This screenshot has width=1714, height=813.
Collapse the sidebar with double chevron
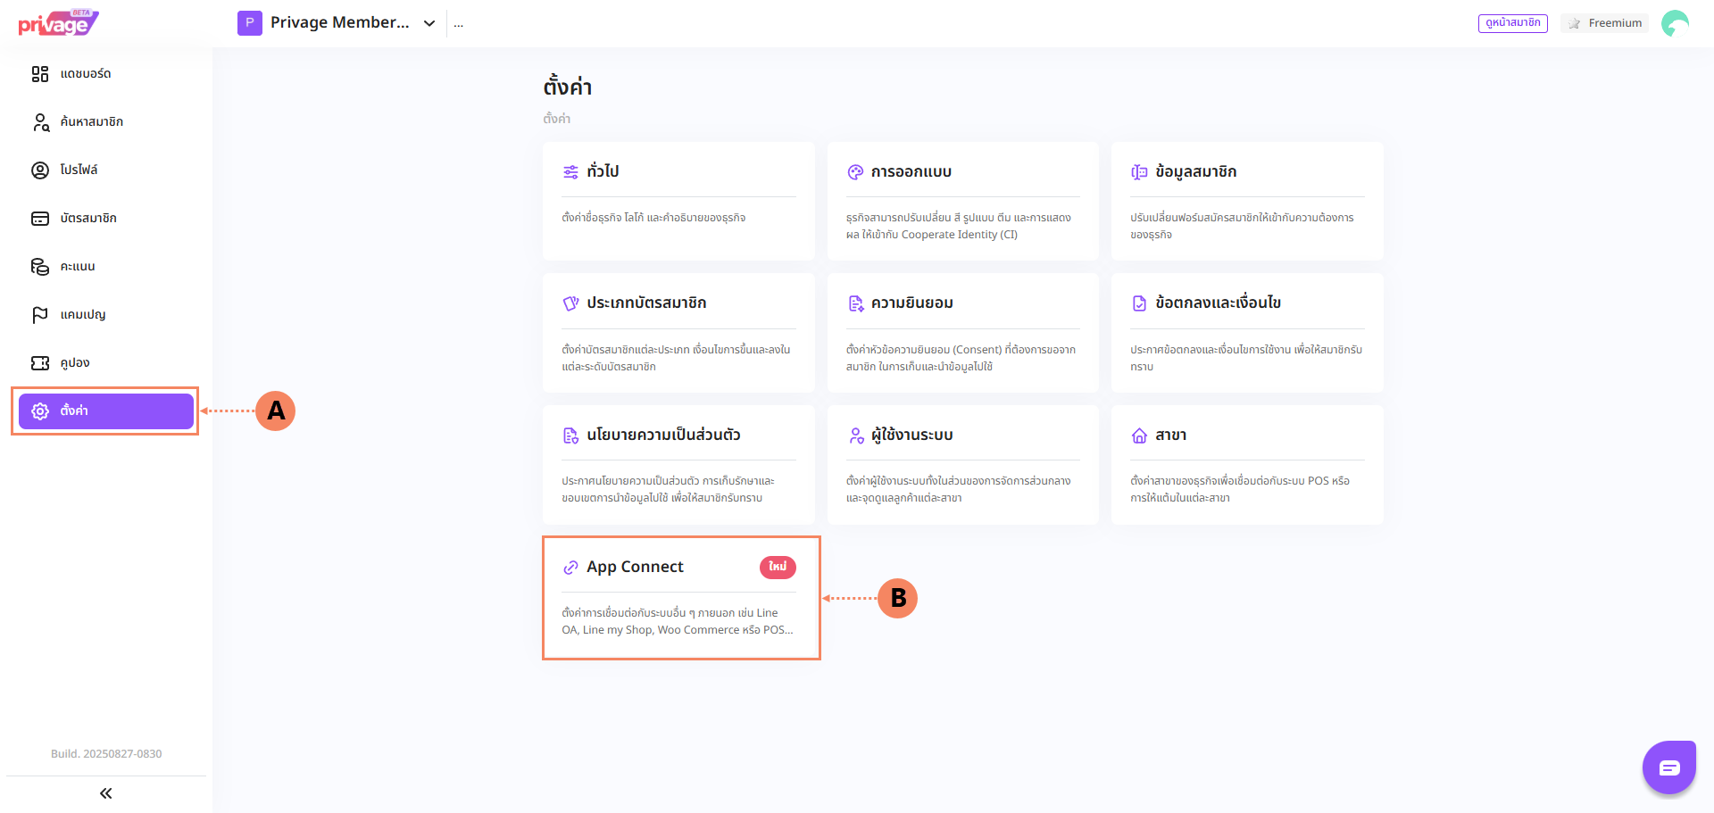(105, 793)
